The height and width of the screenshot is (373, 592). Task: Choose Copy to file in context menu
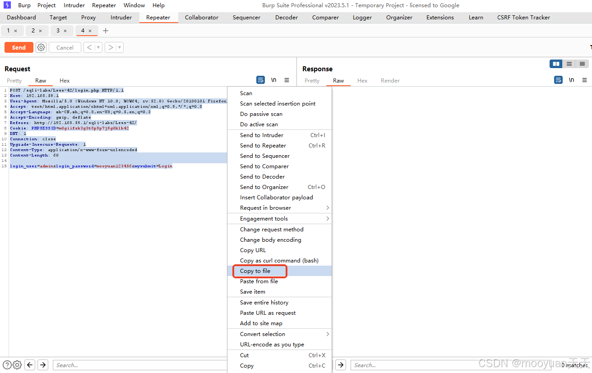(x=279, y=271)
